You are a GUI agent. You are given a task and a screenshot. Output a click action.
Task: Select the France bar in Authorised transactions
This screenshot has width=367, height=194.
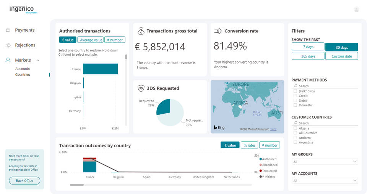pos(101,69)
